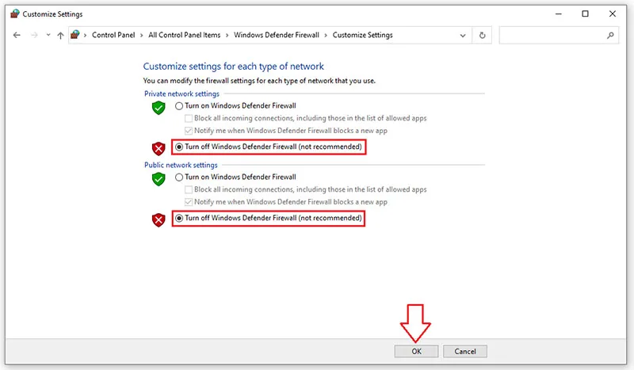Select Turn on Firewall for private network
634x370 pixels.
point(179,106)
